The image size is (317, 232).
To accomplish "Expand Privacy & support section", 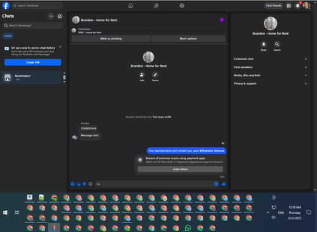I will pyautogui.click(x=270, y=84).
